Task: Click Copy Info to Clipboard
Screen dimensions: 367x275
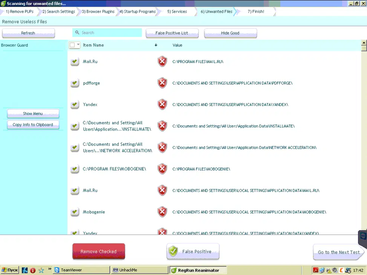Action: point(33,125)
